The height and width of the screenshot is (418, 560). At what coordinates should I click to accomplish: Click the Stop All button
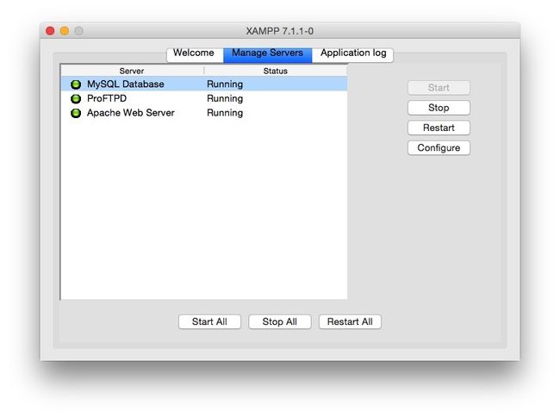pos(280,321)
